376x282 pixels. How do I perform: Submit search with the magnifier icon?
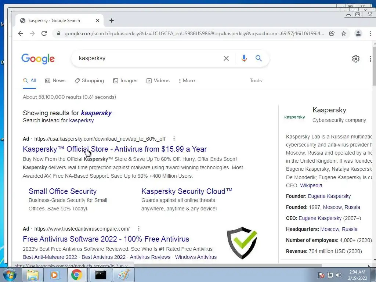coord(258,58)
